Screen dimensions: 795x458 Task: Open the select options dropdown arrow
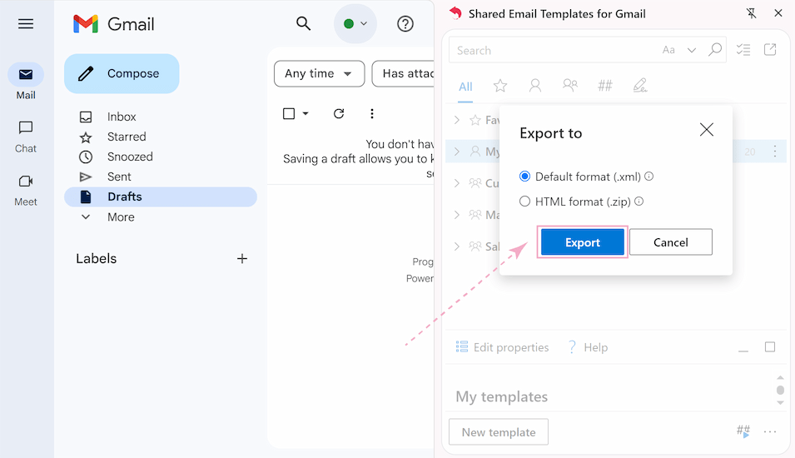pos(306,113)
